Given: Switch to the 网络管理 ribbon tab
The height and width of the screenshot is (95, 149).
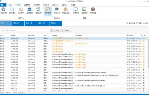Looking at the screenshot, I should pyautogui.click(x=36, y=5).
